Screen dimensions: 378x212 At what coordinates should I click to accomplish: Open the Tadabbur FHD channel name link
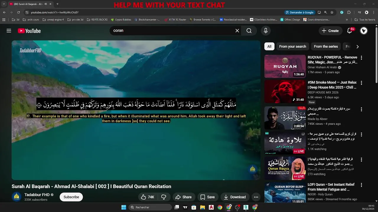tap(37, 195)
